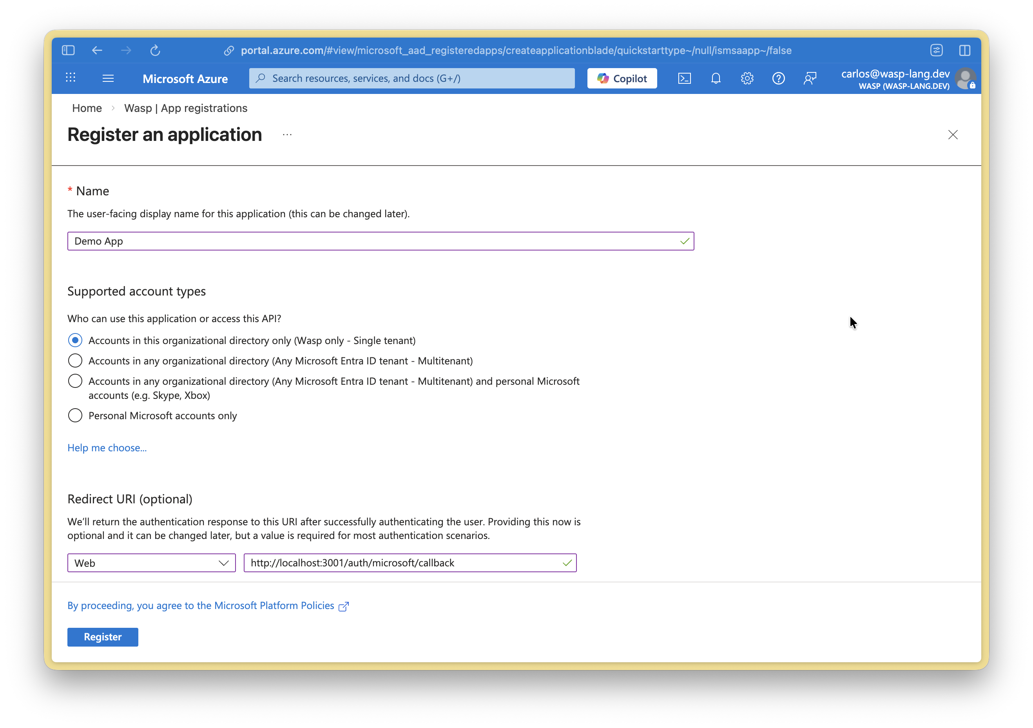Open the Help me choose link
Image resolution: width=1033 pixels, height=728 pixels.
tap(107, 448)
